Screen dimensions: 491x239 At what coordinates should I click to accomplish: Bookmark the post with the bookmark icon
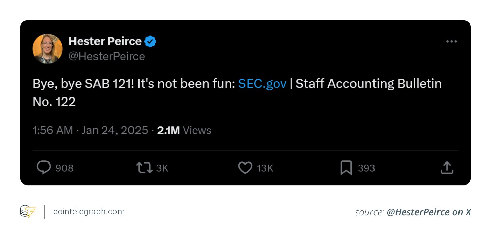pos(346,168)
